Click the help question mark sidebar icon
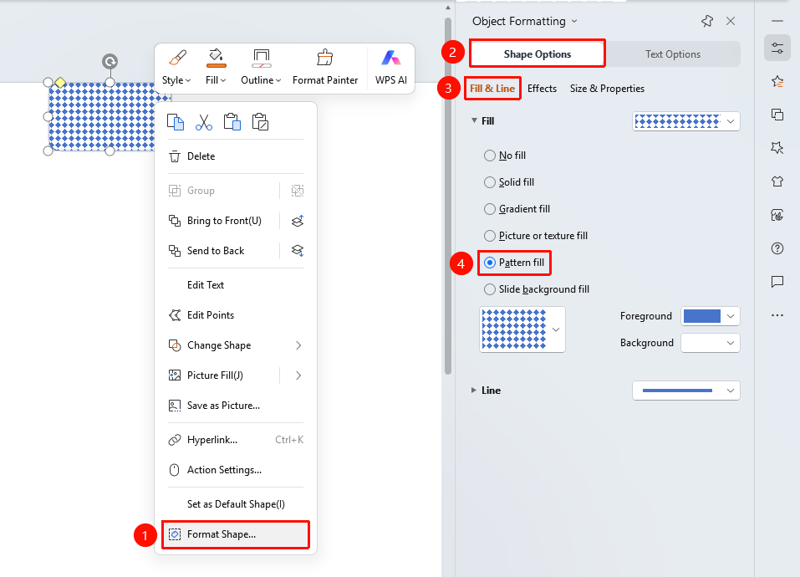This screenshot has height=577, width=800. [x=777, y=248]
